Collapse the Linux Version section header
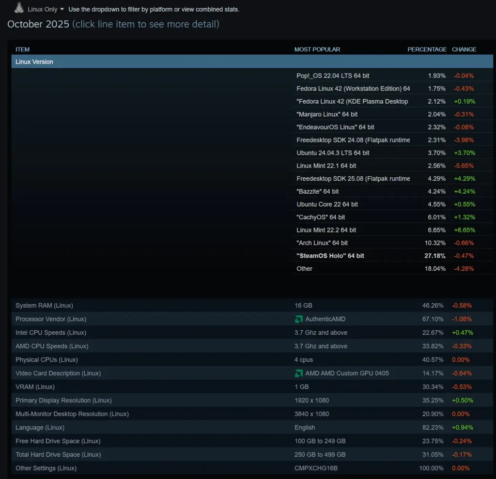This screenshot has width=496, height=479. [x=34, y=62]
